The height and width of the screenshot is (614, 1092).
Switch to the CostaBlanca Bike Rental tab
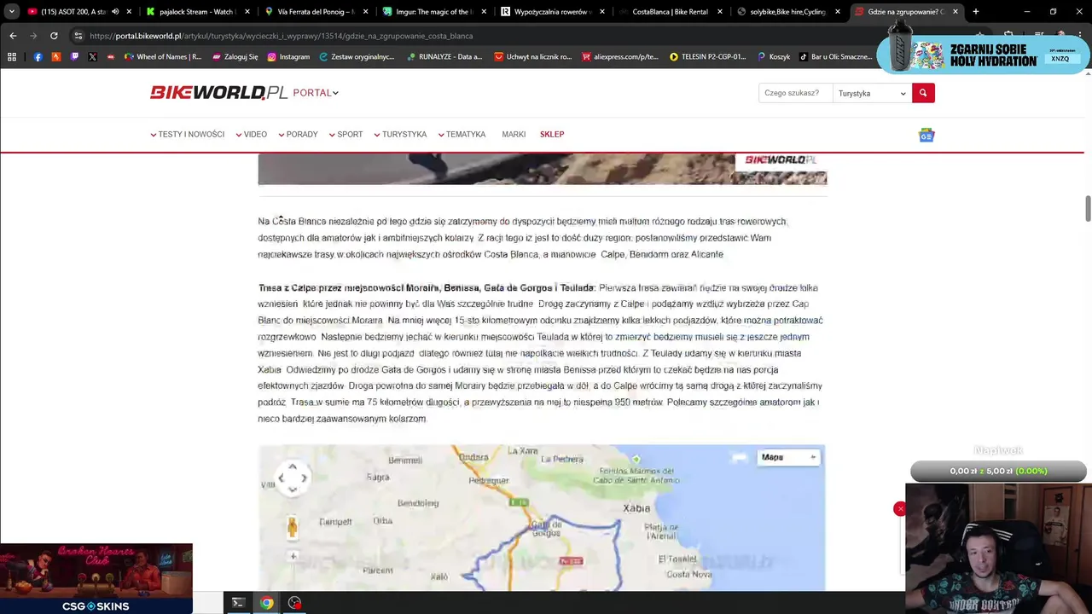coord(670,12)
